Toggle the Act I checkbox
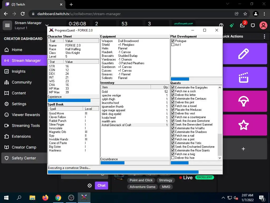Screen dimensions: 270x203 pos(173,44)
